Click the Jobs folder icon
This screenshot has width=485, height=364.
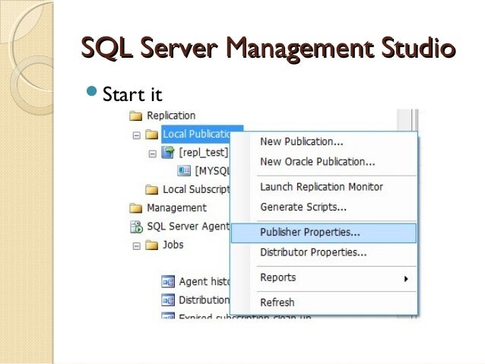[x=152, y=245]
